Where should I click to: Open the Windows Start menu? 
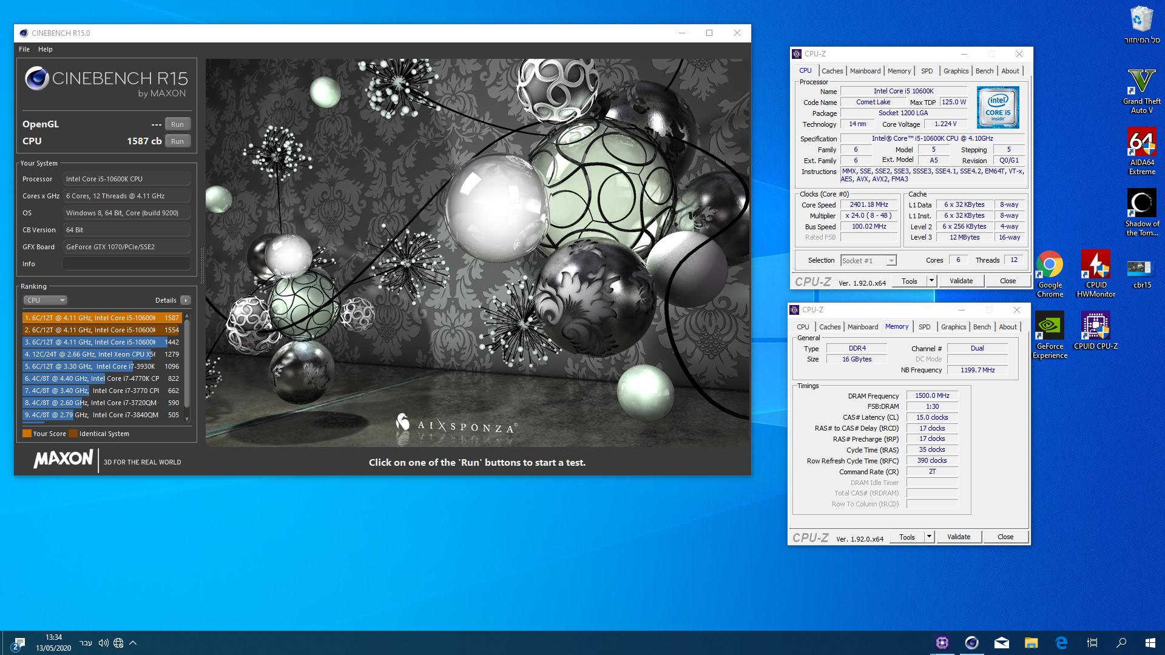point(1150,643)
